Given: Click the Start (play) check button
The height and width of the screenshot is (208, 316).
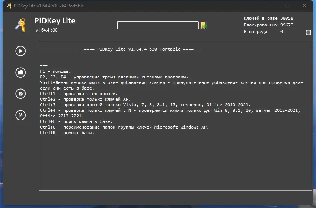Looking at the screenshot, I should pyautogui.click(x=20, y=51).
